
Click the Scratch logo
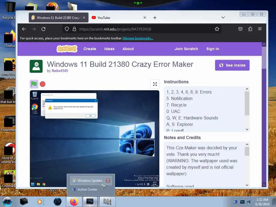tap(67, 49)
